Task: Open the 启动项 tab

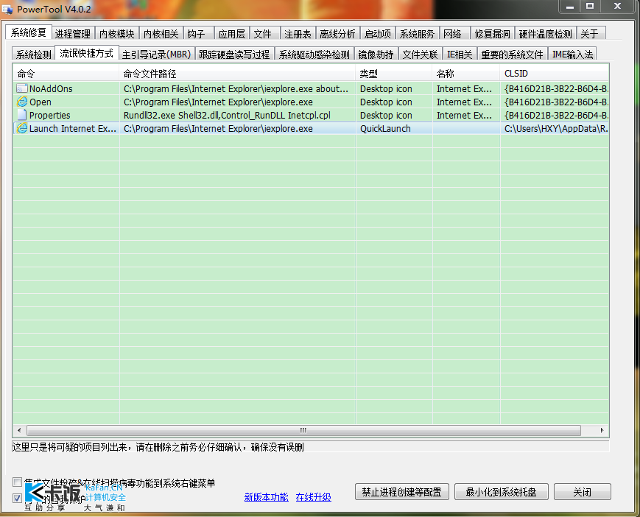Action: tap(377, 34)
